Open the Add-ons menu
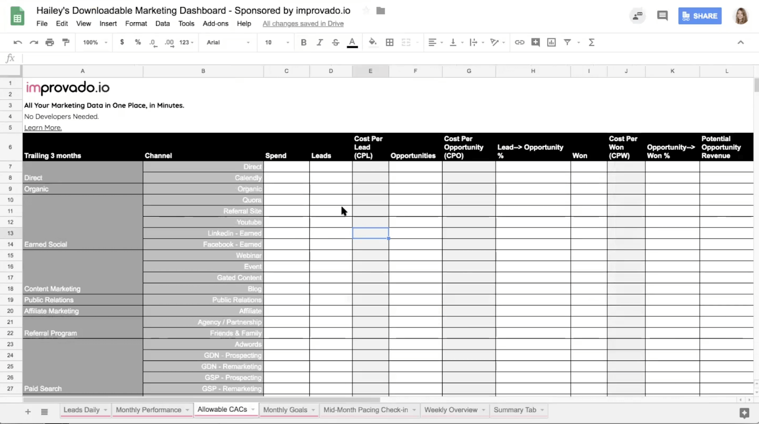Image resolution: width=759 pixels, height=424 pixels. click(x=215, y=23)
